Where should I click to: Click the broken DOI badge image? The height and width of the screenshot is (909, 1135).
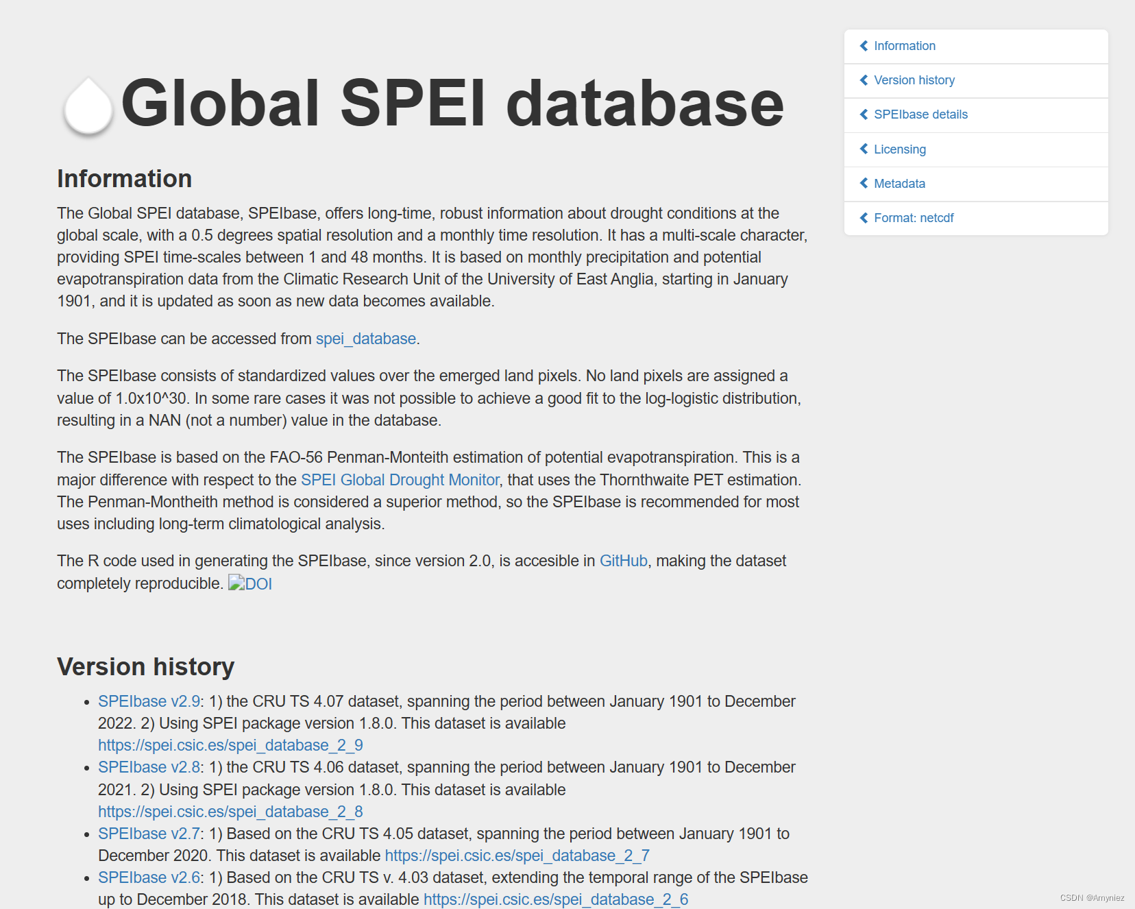(252, 583)
